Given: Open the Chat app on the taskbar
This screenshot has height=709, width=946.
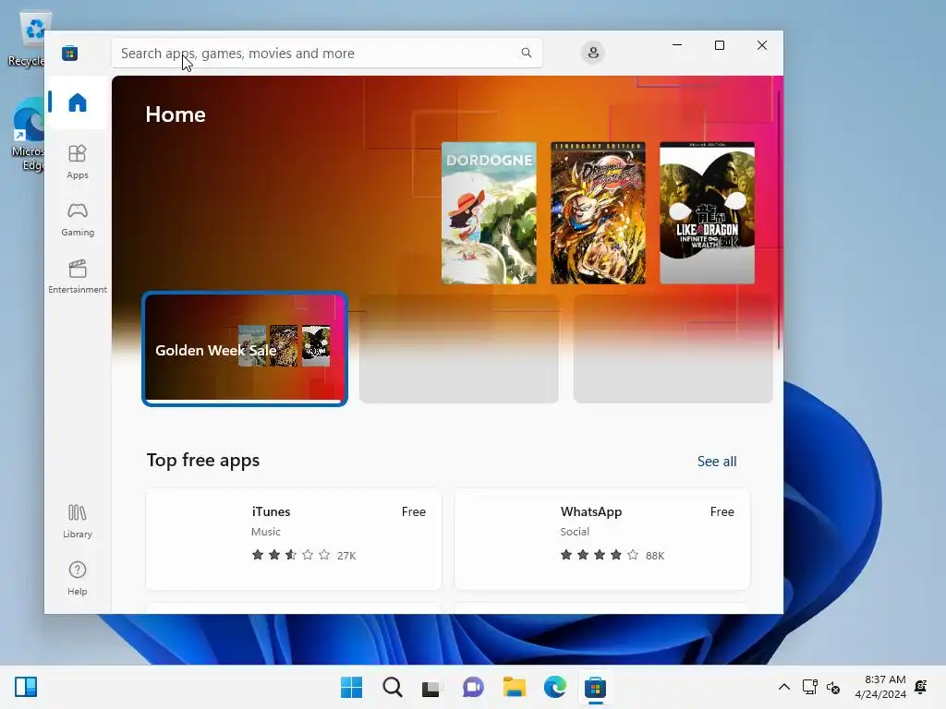Looking at the screenshot, I should tap(474, 687).
